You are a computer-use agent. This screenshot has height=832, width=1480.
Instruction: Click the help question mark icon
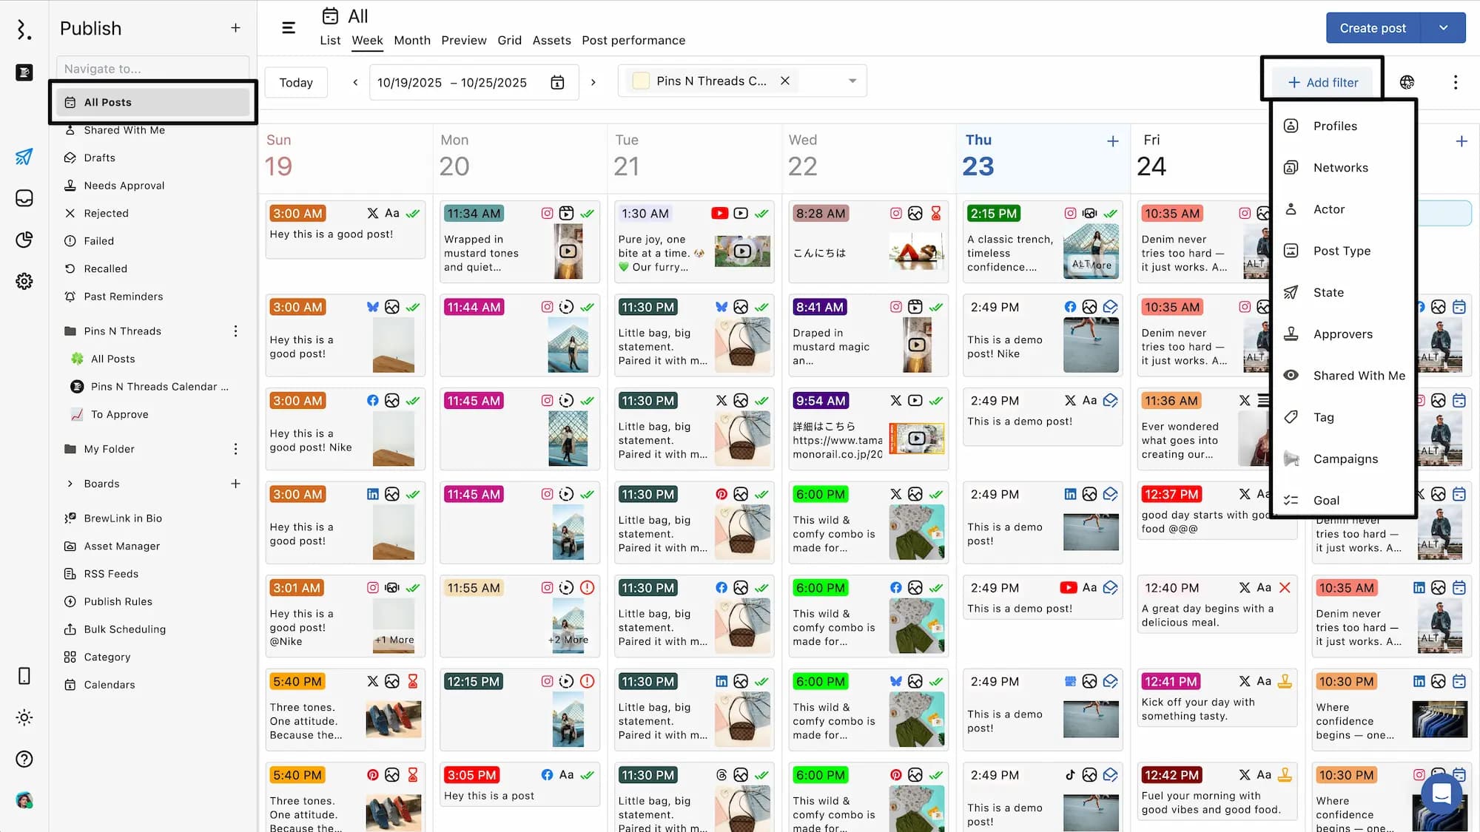24,759
